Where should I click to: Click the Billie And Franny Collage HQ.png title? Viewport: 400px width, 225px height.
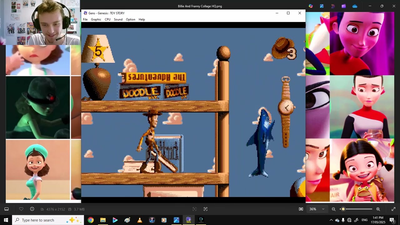(200, 6)
